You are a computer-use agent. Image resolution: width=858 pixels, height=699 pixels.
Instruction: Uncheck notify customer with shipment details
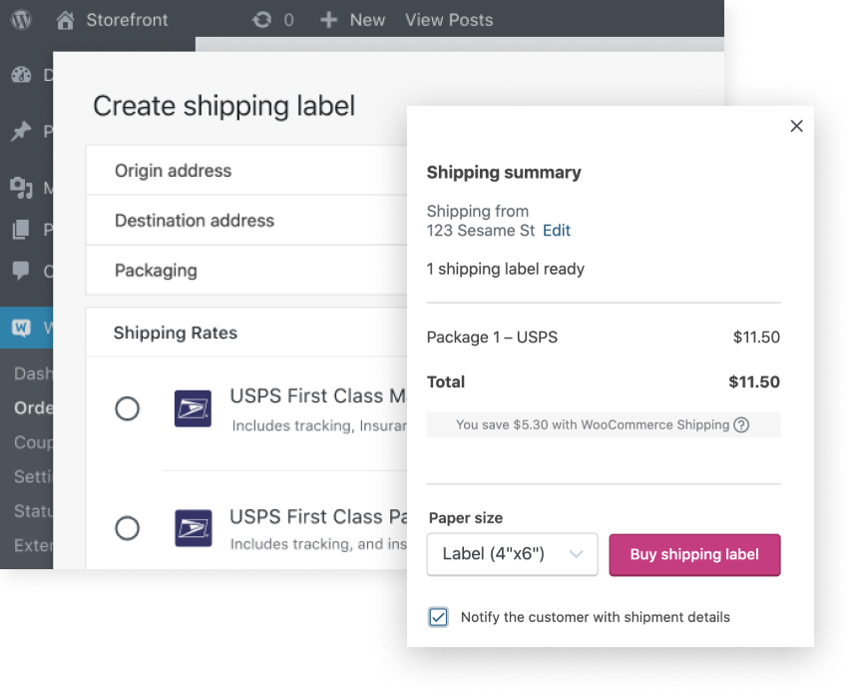[x=438, y=617]
